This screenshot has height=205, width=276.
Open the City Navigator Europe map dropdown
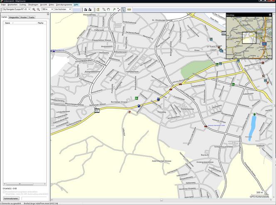[x=30, y=9]
